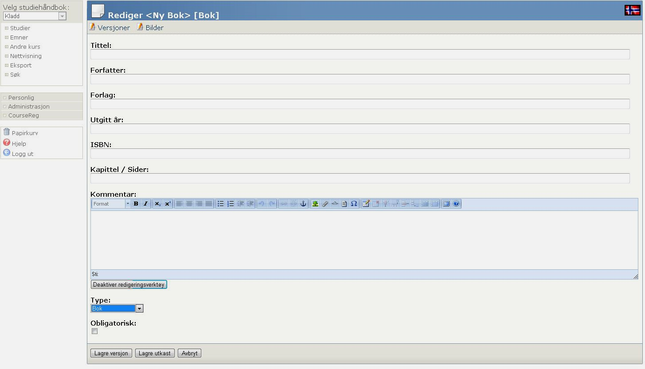Tick the Obligatorisk checkbox
645x369 pixels.
(94, 331)
